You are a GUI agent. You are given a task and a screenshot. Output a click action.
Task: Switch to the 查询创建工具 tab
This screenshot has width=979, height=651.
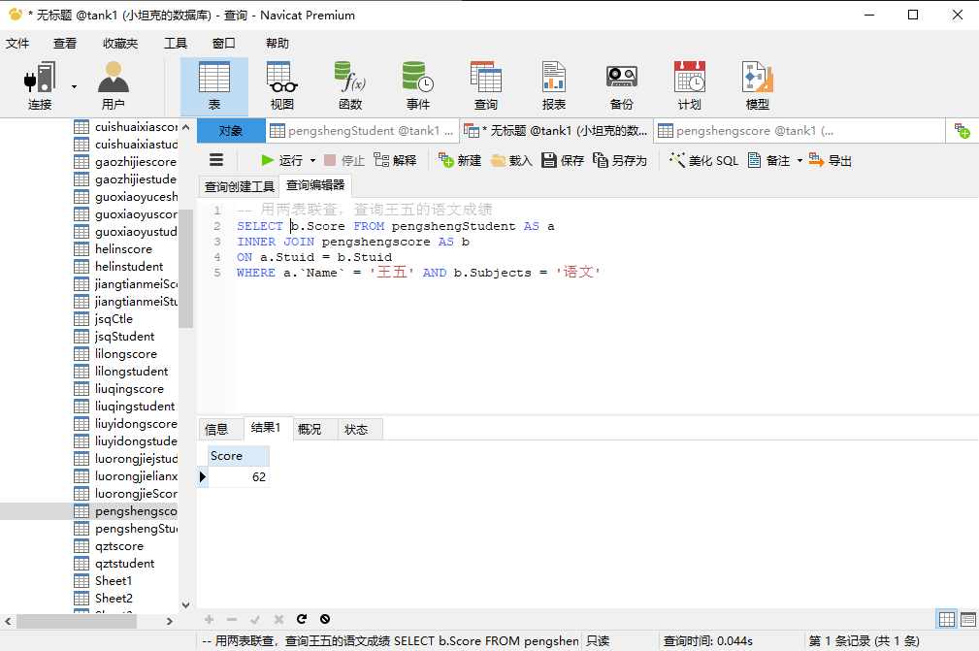coord(239,186)
